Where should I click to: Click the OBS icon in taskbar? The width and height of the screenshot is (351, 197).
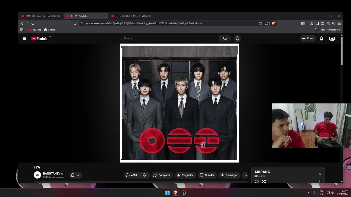tap(184, 193)
